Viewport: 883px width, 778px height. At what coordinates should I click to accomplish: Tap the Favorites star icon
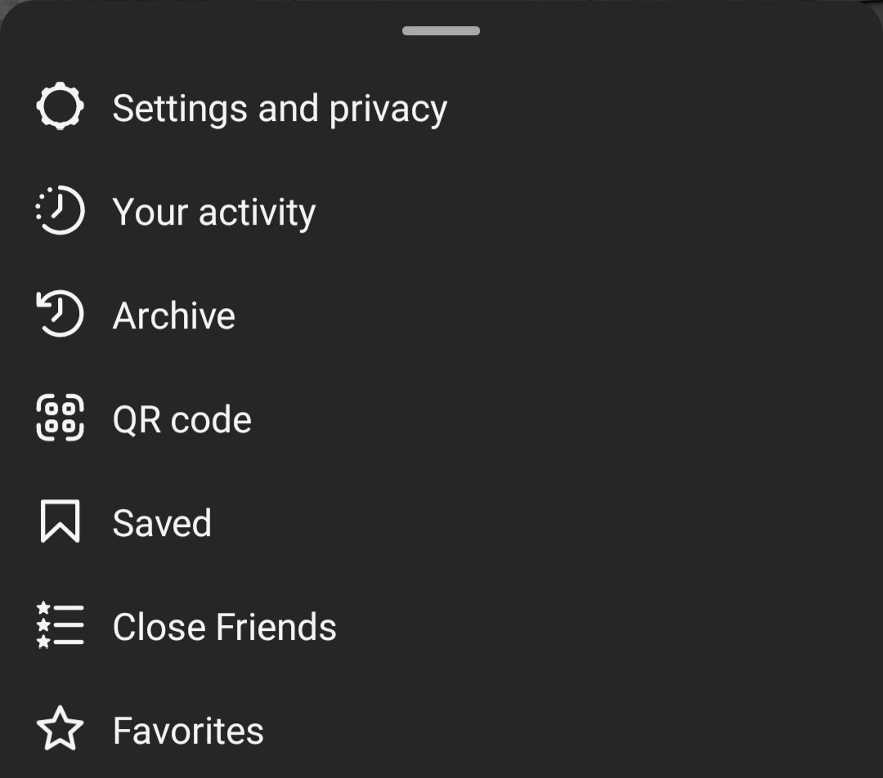60,731
